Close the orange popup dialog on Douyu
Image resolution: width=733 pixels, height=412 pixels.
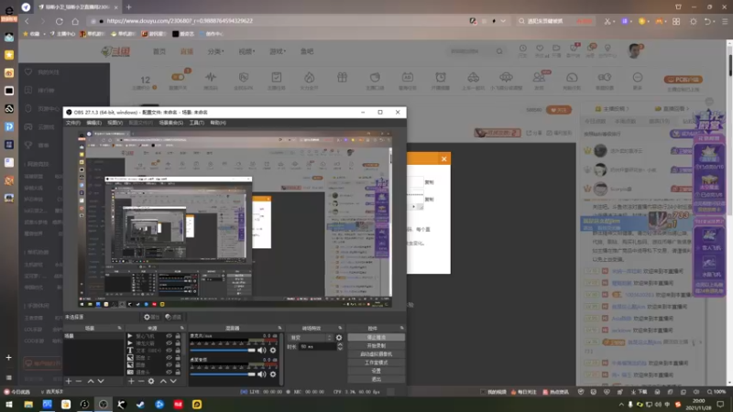(443, 158)
